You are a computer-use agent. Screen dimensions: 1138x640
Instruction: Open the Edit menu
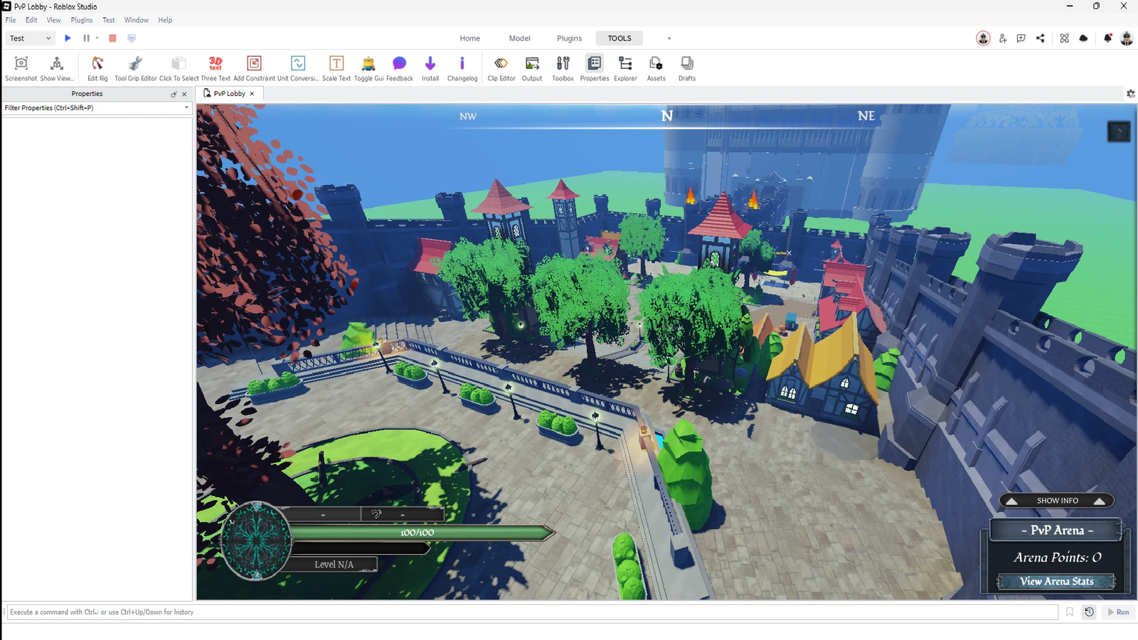(x=31, y=20)
